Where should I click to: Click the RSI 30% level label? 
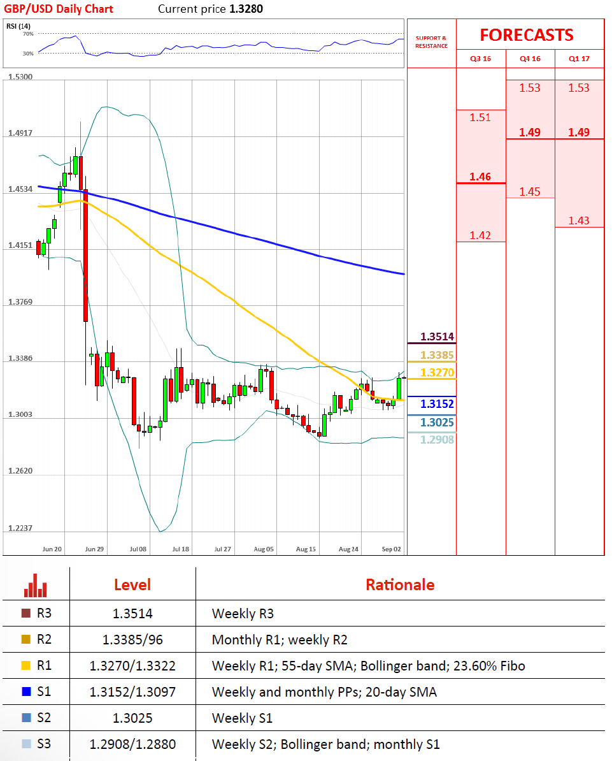tap(28, 54)
